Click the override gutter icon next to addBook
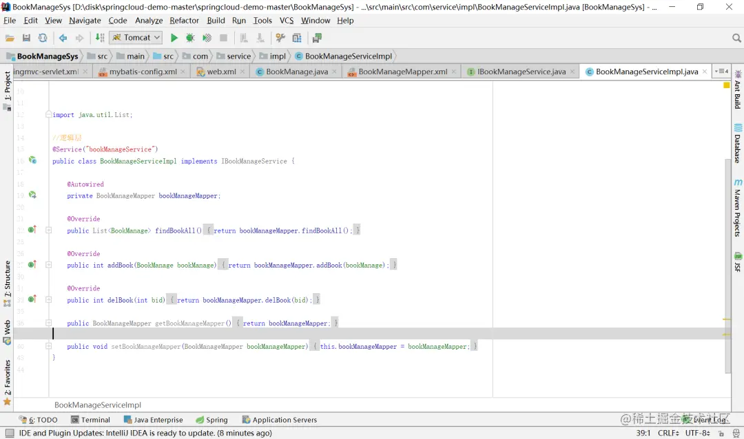Screen dimensions: 744x439 pos(32,264)
